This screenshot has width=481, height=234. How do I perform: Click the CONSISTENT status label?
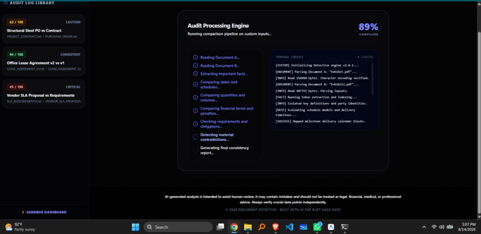(x=70, y=54)
